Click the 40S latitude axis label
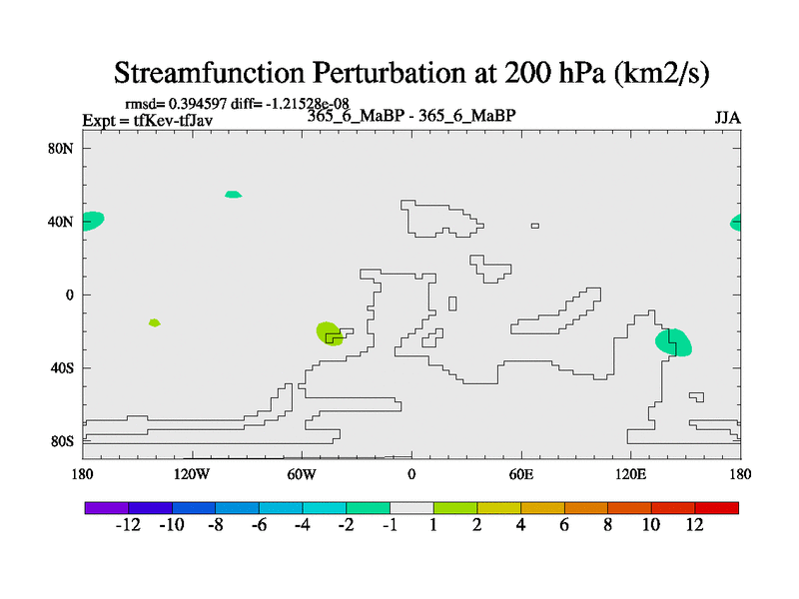The width and height of the screenshot is (799, 599). (62, 368)
